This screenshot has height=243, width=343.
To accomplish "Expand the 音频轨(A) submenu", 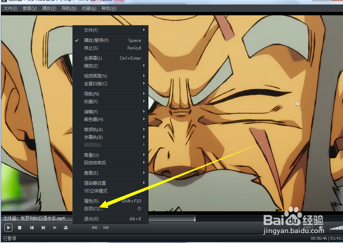I will pyautogui.click(x=111, y=129).
